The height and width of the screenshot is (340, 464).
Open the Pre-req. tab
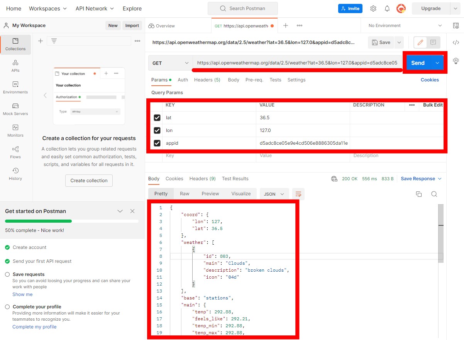tap(254, 80)
